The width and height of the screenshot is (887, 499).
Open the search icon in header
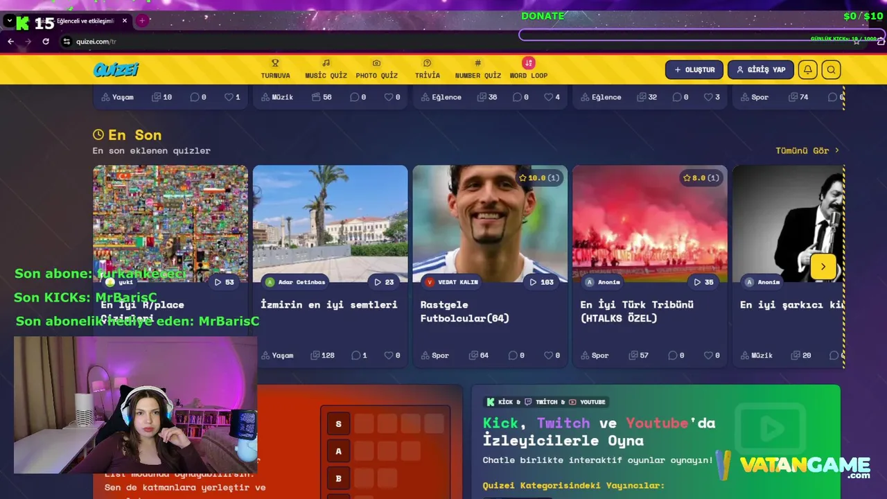tap(831, 69)
